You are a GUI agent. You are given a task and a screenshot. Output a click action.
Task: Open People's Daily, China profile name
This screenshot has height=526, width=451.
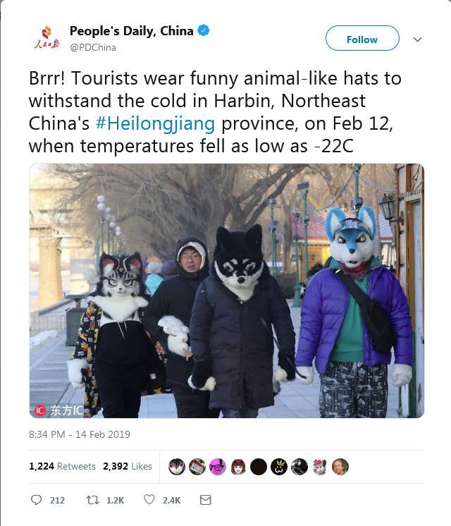(x=132, y=31)
